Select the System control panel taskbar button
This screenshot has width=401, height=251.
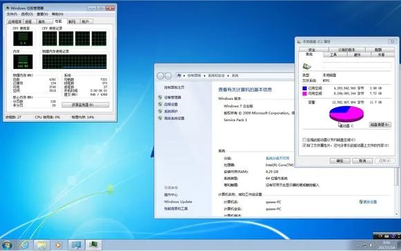pos(76,245)
